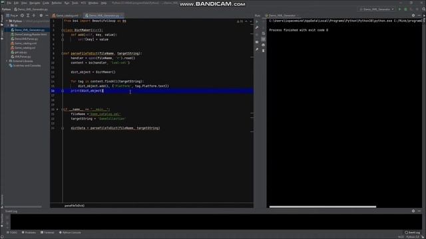This screenshot has height=239, width=426.
Task: Go to next highlighted error arrow
Action: 251,21
